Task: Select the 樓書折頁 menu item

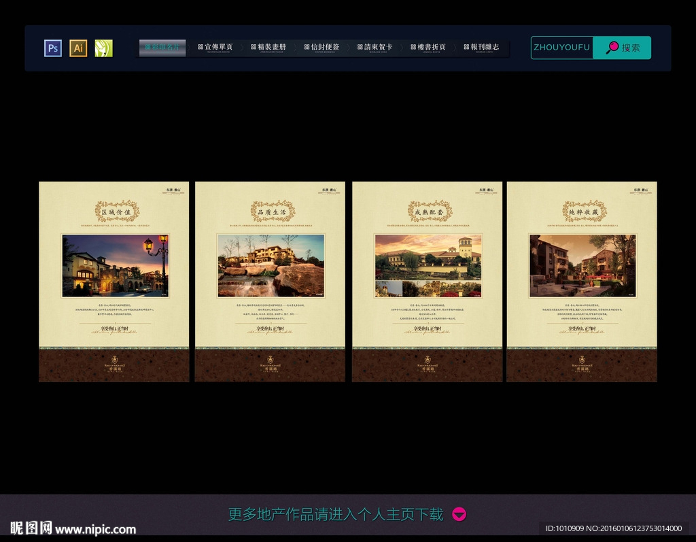Action: pos(428,48)
